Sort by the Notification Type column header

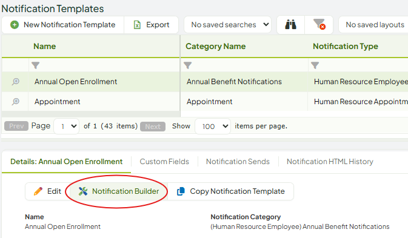click(x=346, y=46)
